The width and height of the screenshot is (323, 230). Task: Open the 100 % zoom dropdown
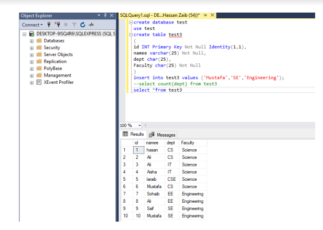click(139, 125)
